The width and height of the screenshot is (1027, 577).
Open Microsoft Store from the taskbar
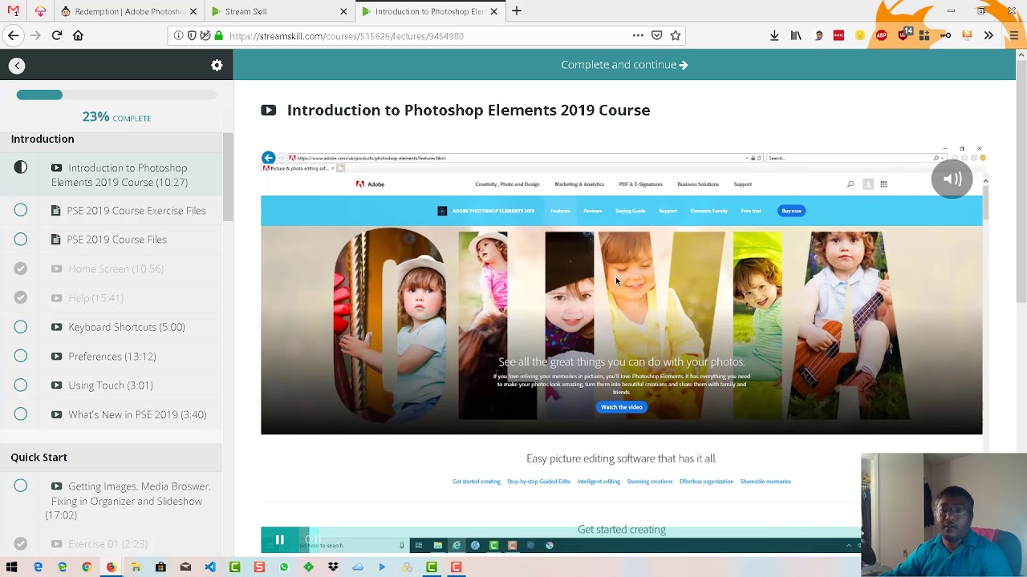(x=160, y=567)
